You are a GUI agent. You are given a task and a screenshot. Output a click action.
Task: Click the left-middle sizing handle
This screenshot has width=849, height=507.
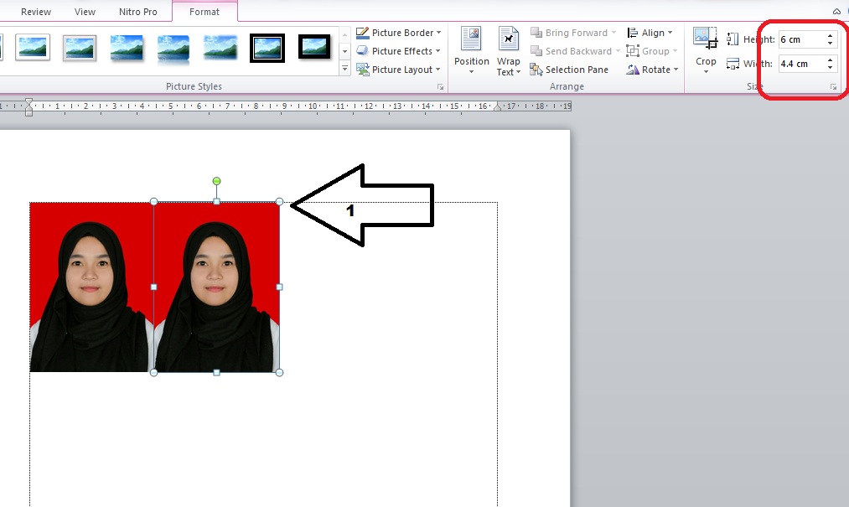(x=153, y=287)
